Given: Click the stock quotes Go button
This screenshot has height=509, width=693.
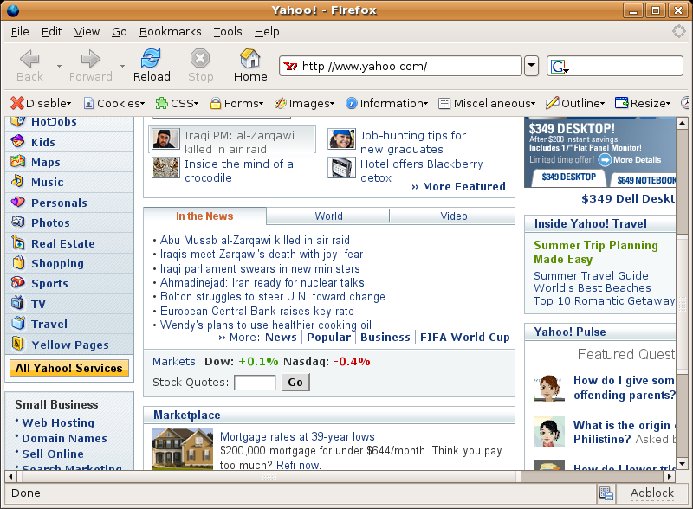Looking at the screenshot, I should 295,383.
